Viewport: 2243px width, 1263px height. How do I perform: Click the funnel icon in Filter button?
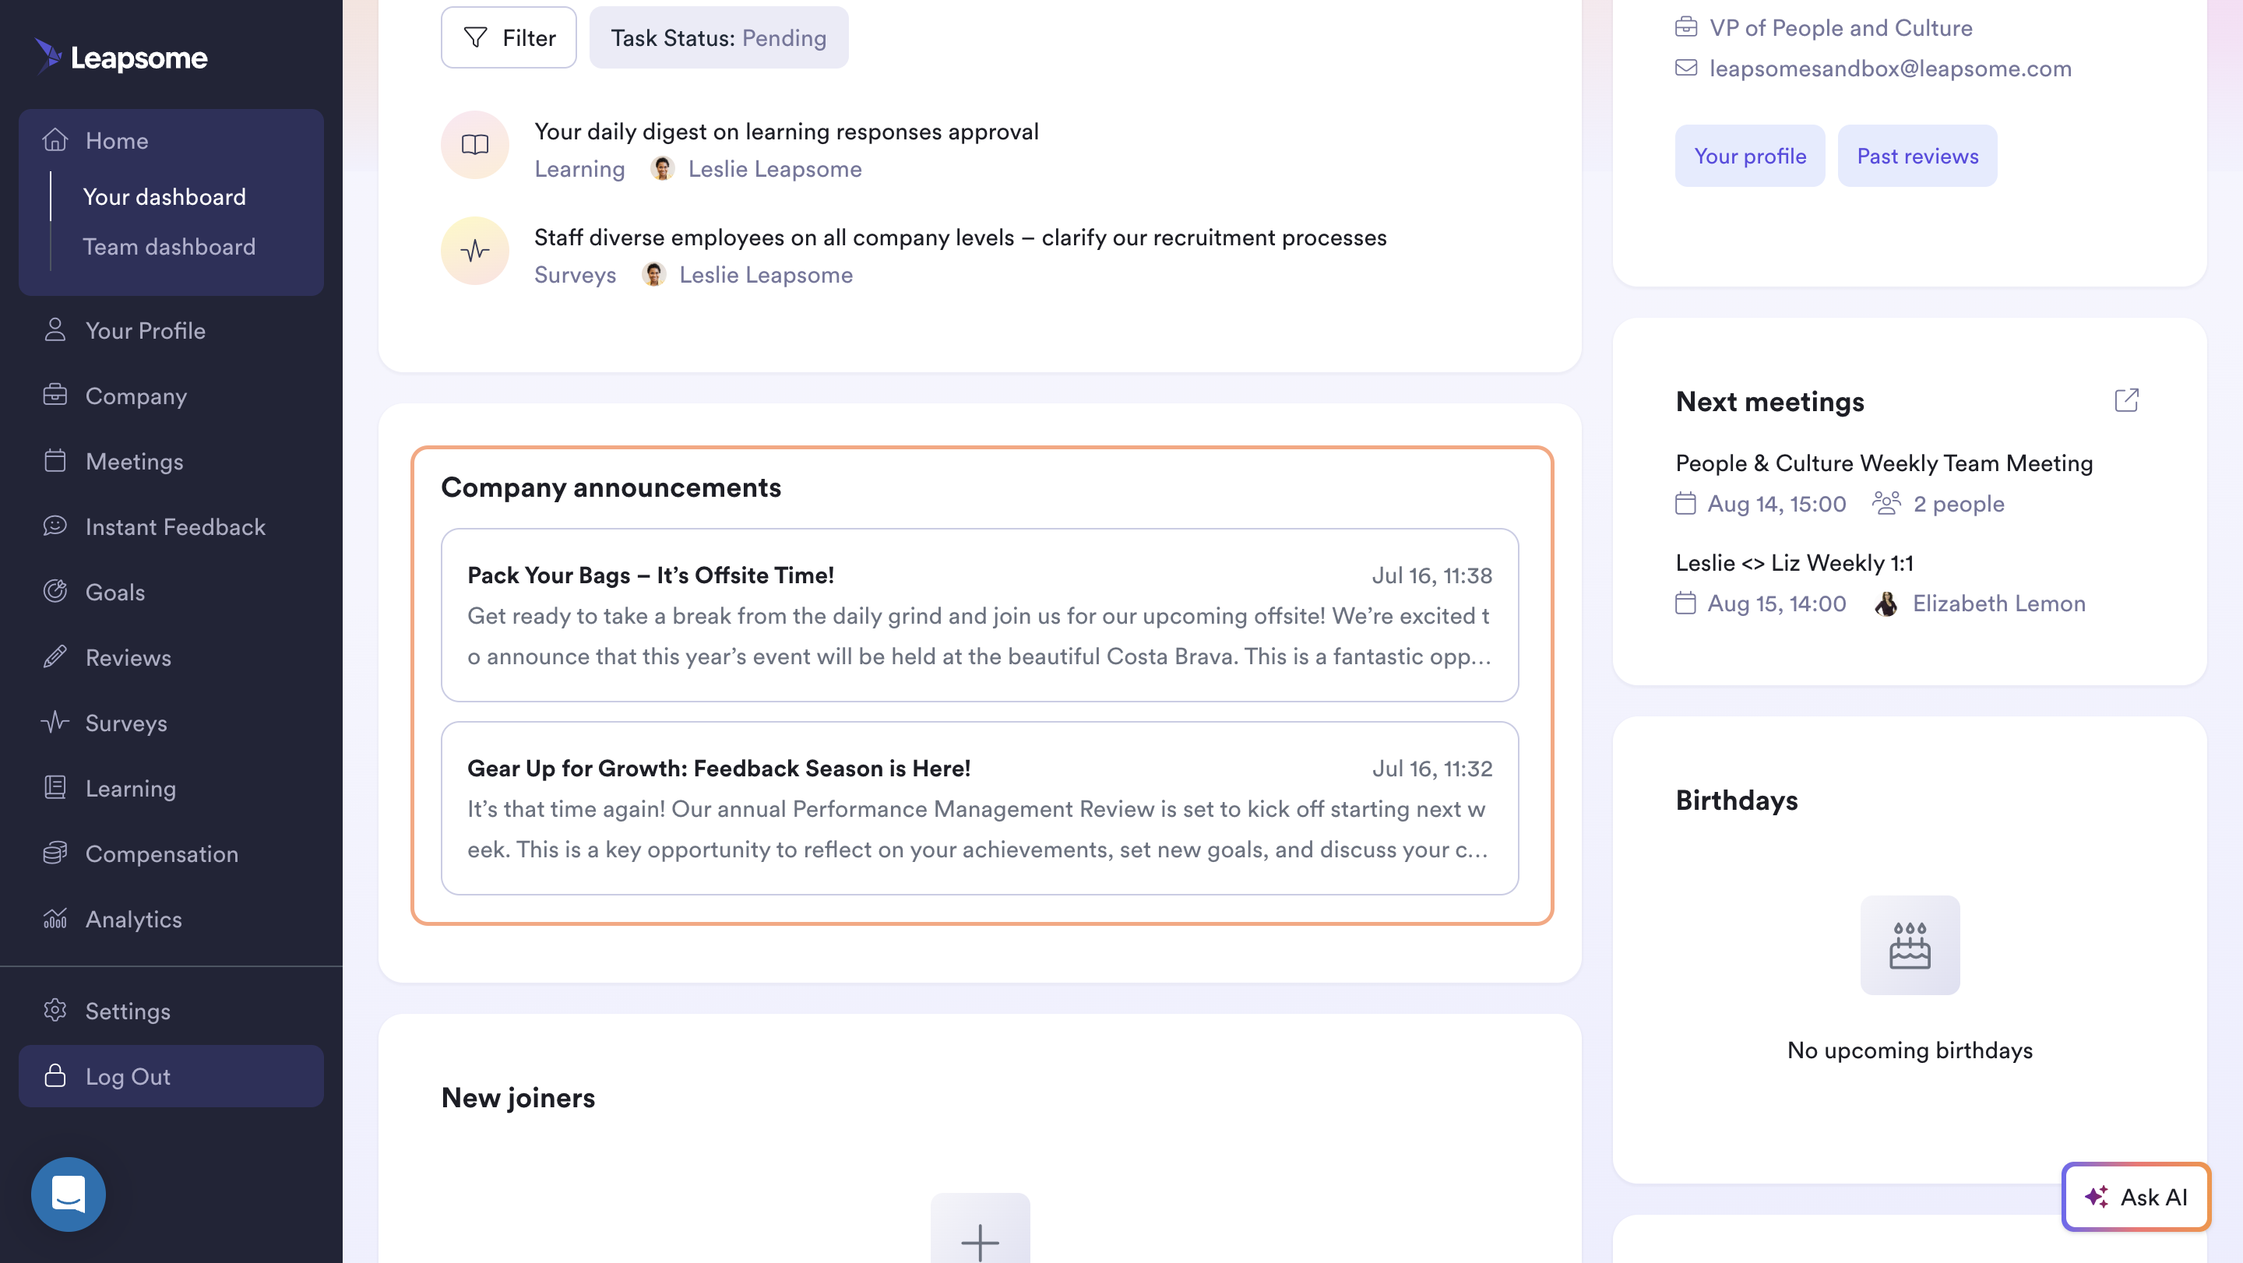pyautogui.click(x=475, y=37)
